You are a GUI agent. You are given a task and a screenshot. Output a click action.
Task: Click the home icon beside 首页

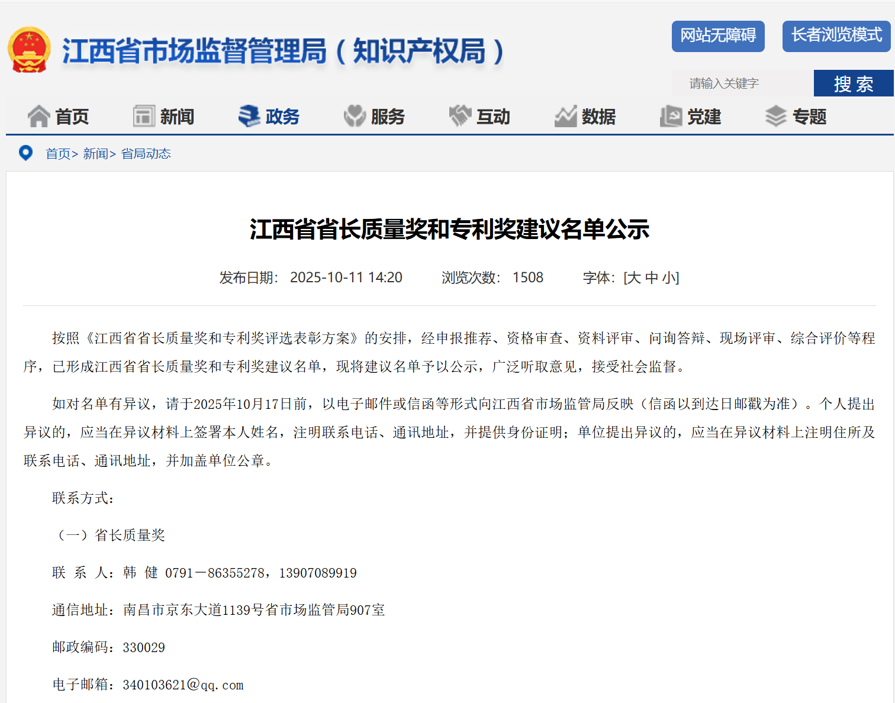pos(38,117)
